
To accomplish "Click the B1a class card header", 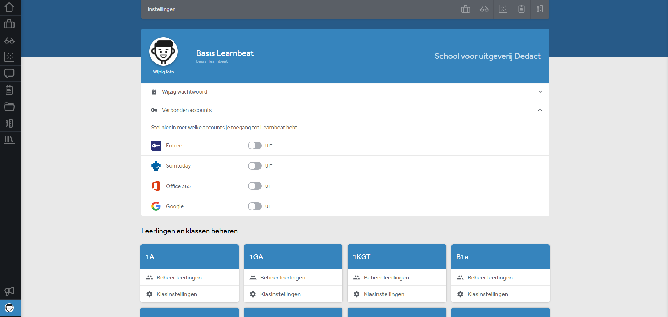I will point(501,257).
